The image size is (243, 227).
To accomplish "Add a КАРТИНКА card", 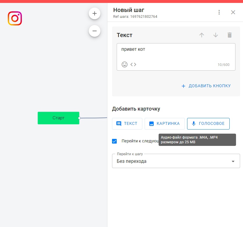I will 164,124.
